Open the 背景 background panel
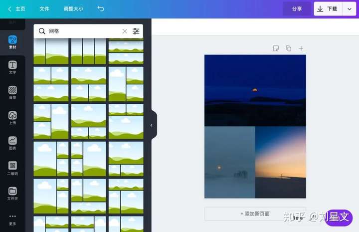 pyautogui.click(x=12, y=92)
